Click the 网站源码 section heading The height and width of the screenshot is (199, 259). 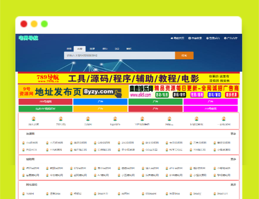31,185
